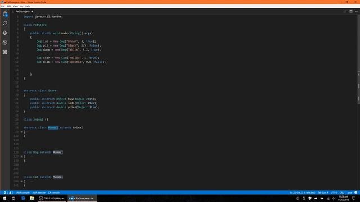
Task: Open the View menu
Action: click(15, 6)
